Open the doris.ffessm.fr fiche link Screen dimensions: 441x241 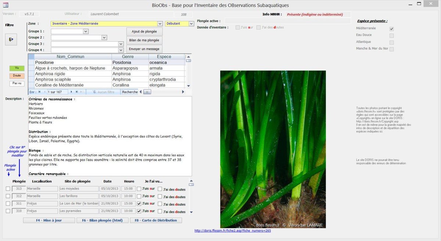[x=233, y=231]
